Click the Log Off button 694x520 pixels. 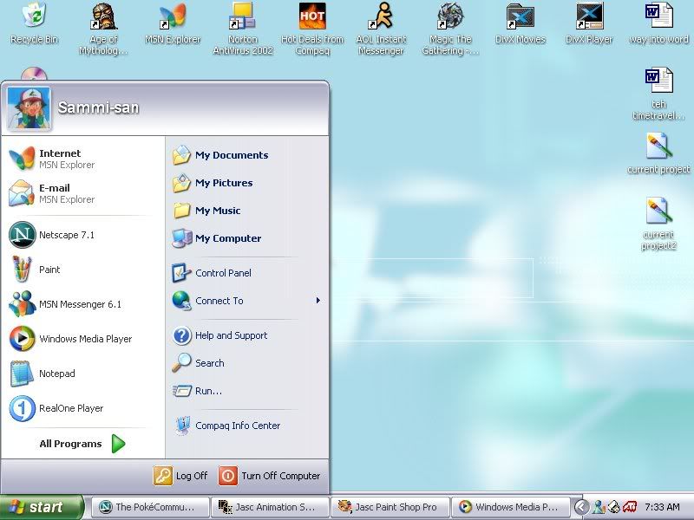pyautogui.click(x=180, y=476)
